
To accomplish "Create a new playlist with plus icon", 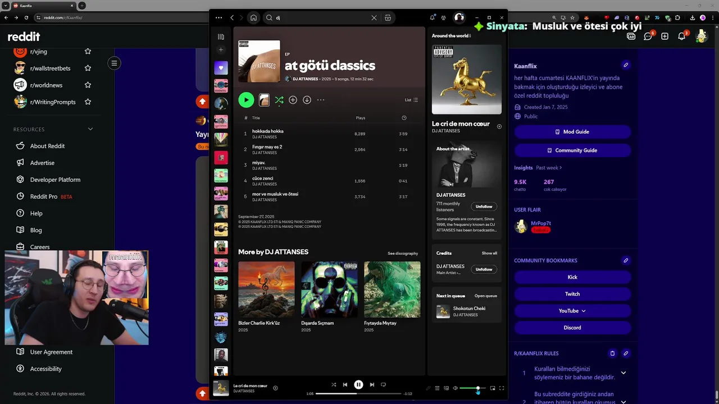I will (x=221, y=50).
